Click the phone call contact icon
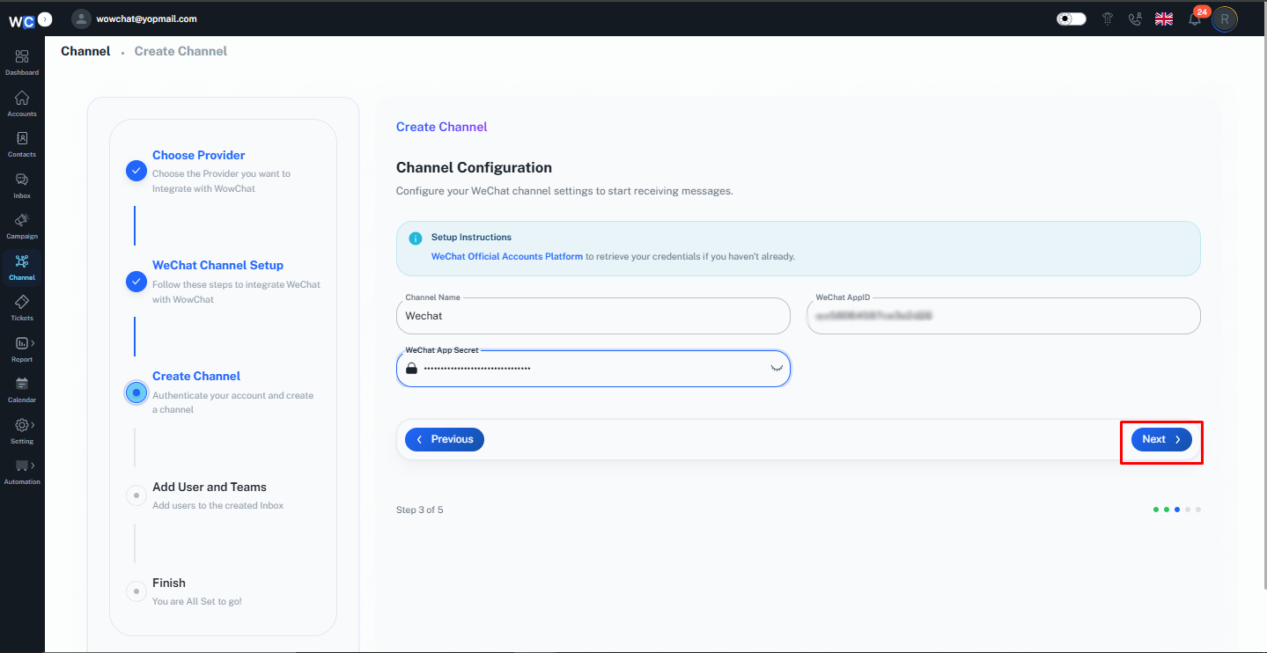This screenshot has height=653, width=1267. click(1135, 18)
